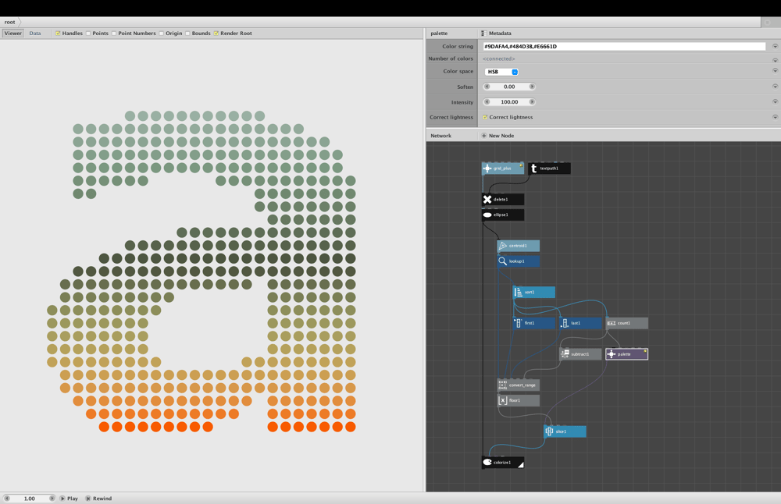Screen dimensions: 781x504
Task: Select the sort1 node
Action: pos(534,292)
